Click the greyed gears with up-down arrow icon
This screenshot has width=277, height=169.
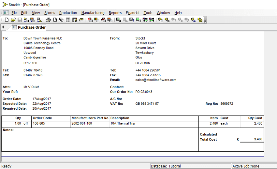point(180,20)
